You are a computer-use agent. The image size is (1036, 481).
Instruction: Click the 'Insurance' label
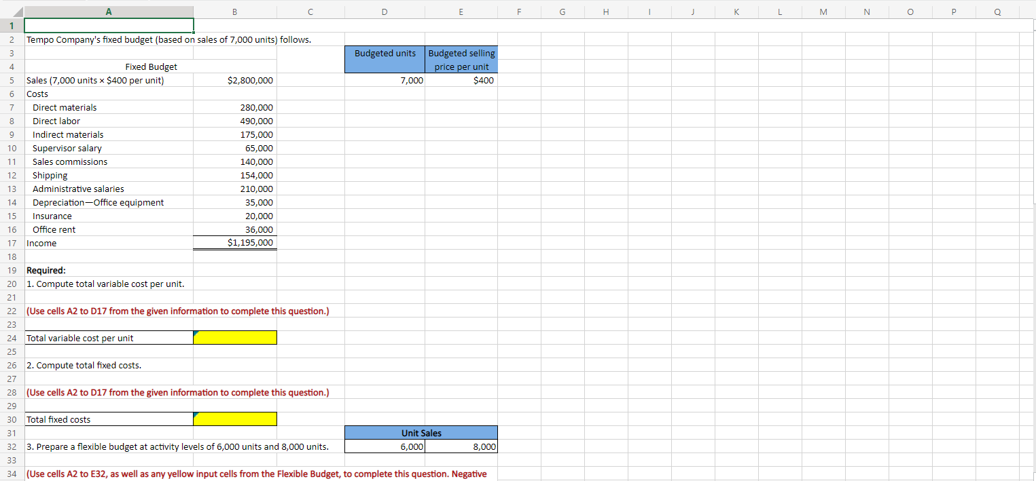click(52, 216)
